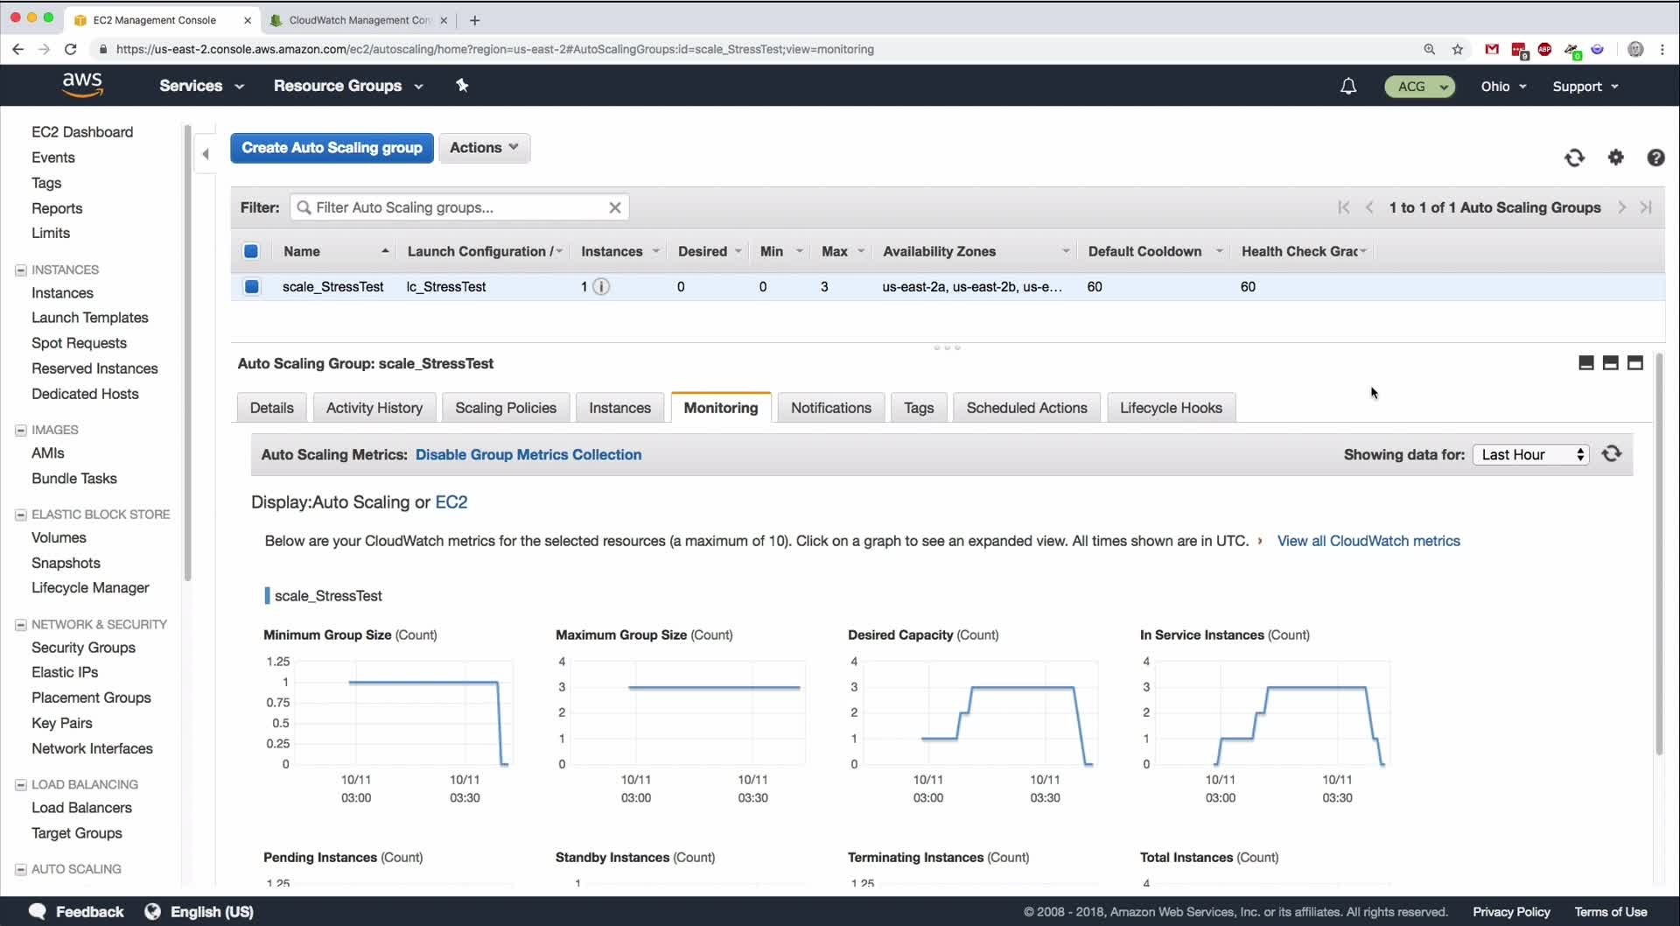Image resolution: width=1680 pixels, height=926 pixels.
Task: Clear the filter with the X icon
Action: pos(615,207)
